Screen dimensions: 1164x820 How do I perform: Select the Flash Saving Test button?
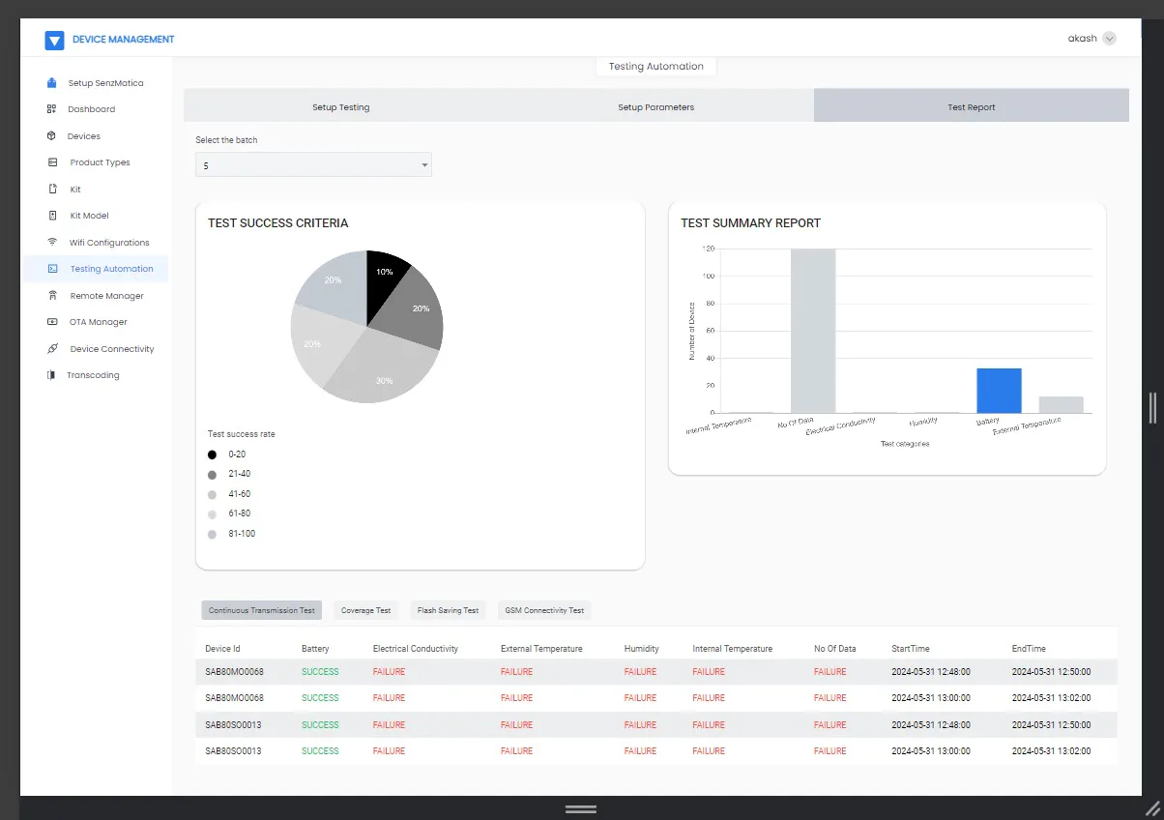tap(448, 610)
